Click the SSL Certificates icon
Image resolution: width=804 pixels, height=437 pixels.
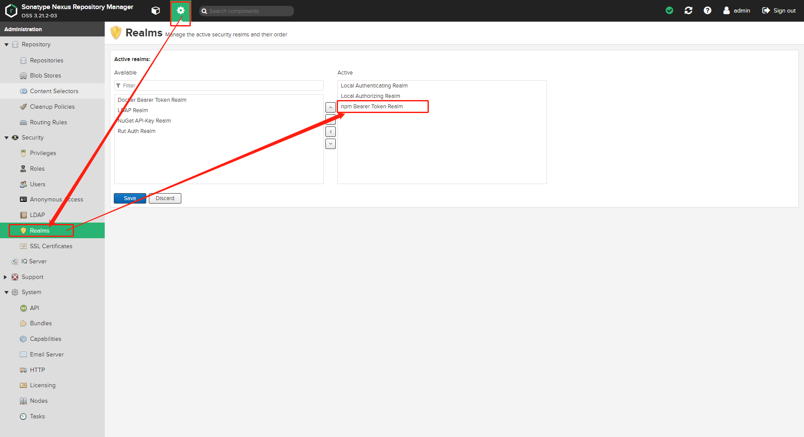click(23, 246)
